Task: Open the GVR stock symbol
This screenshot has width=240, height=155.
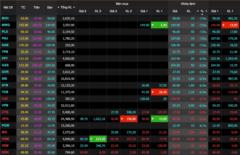Action: 5,72
